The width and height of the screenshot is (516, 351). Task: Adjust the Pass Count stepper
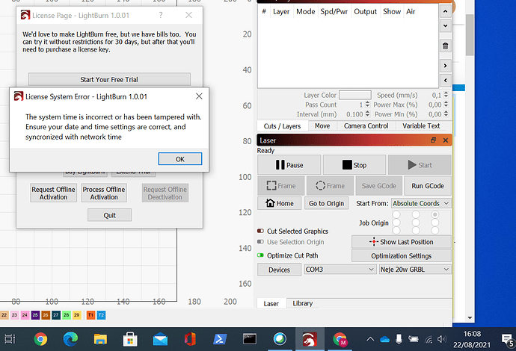click(367, 105)
